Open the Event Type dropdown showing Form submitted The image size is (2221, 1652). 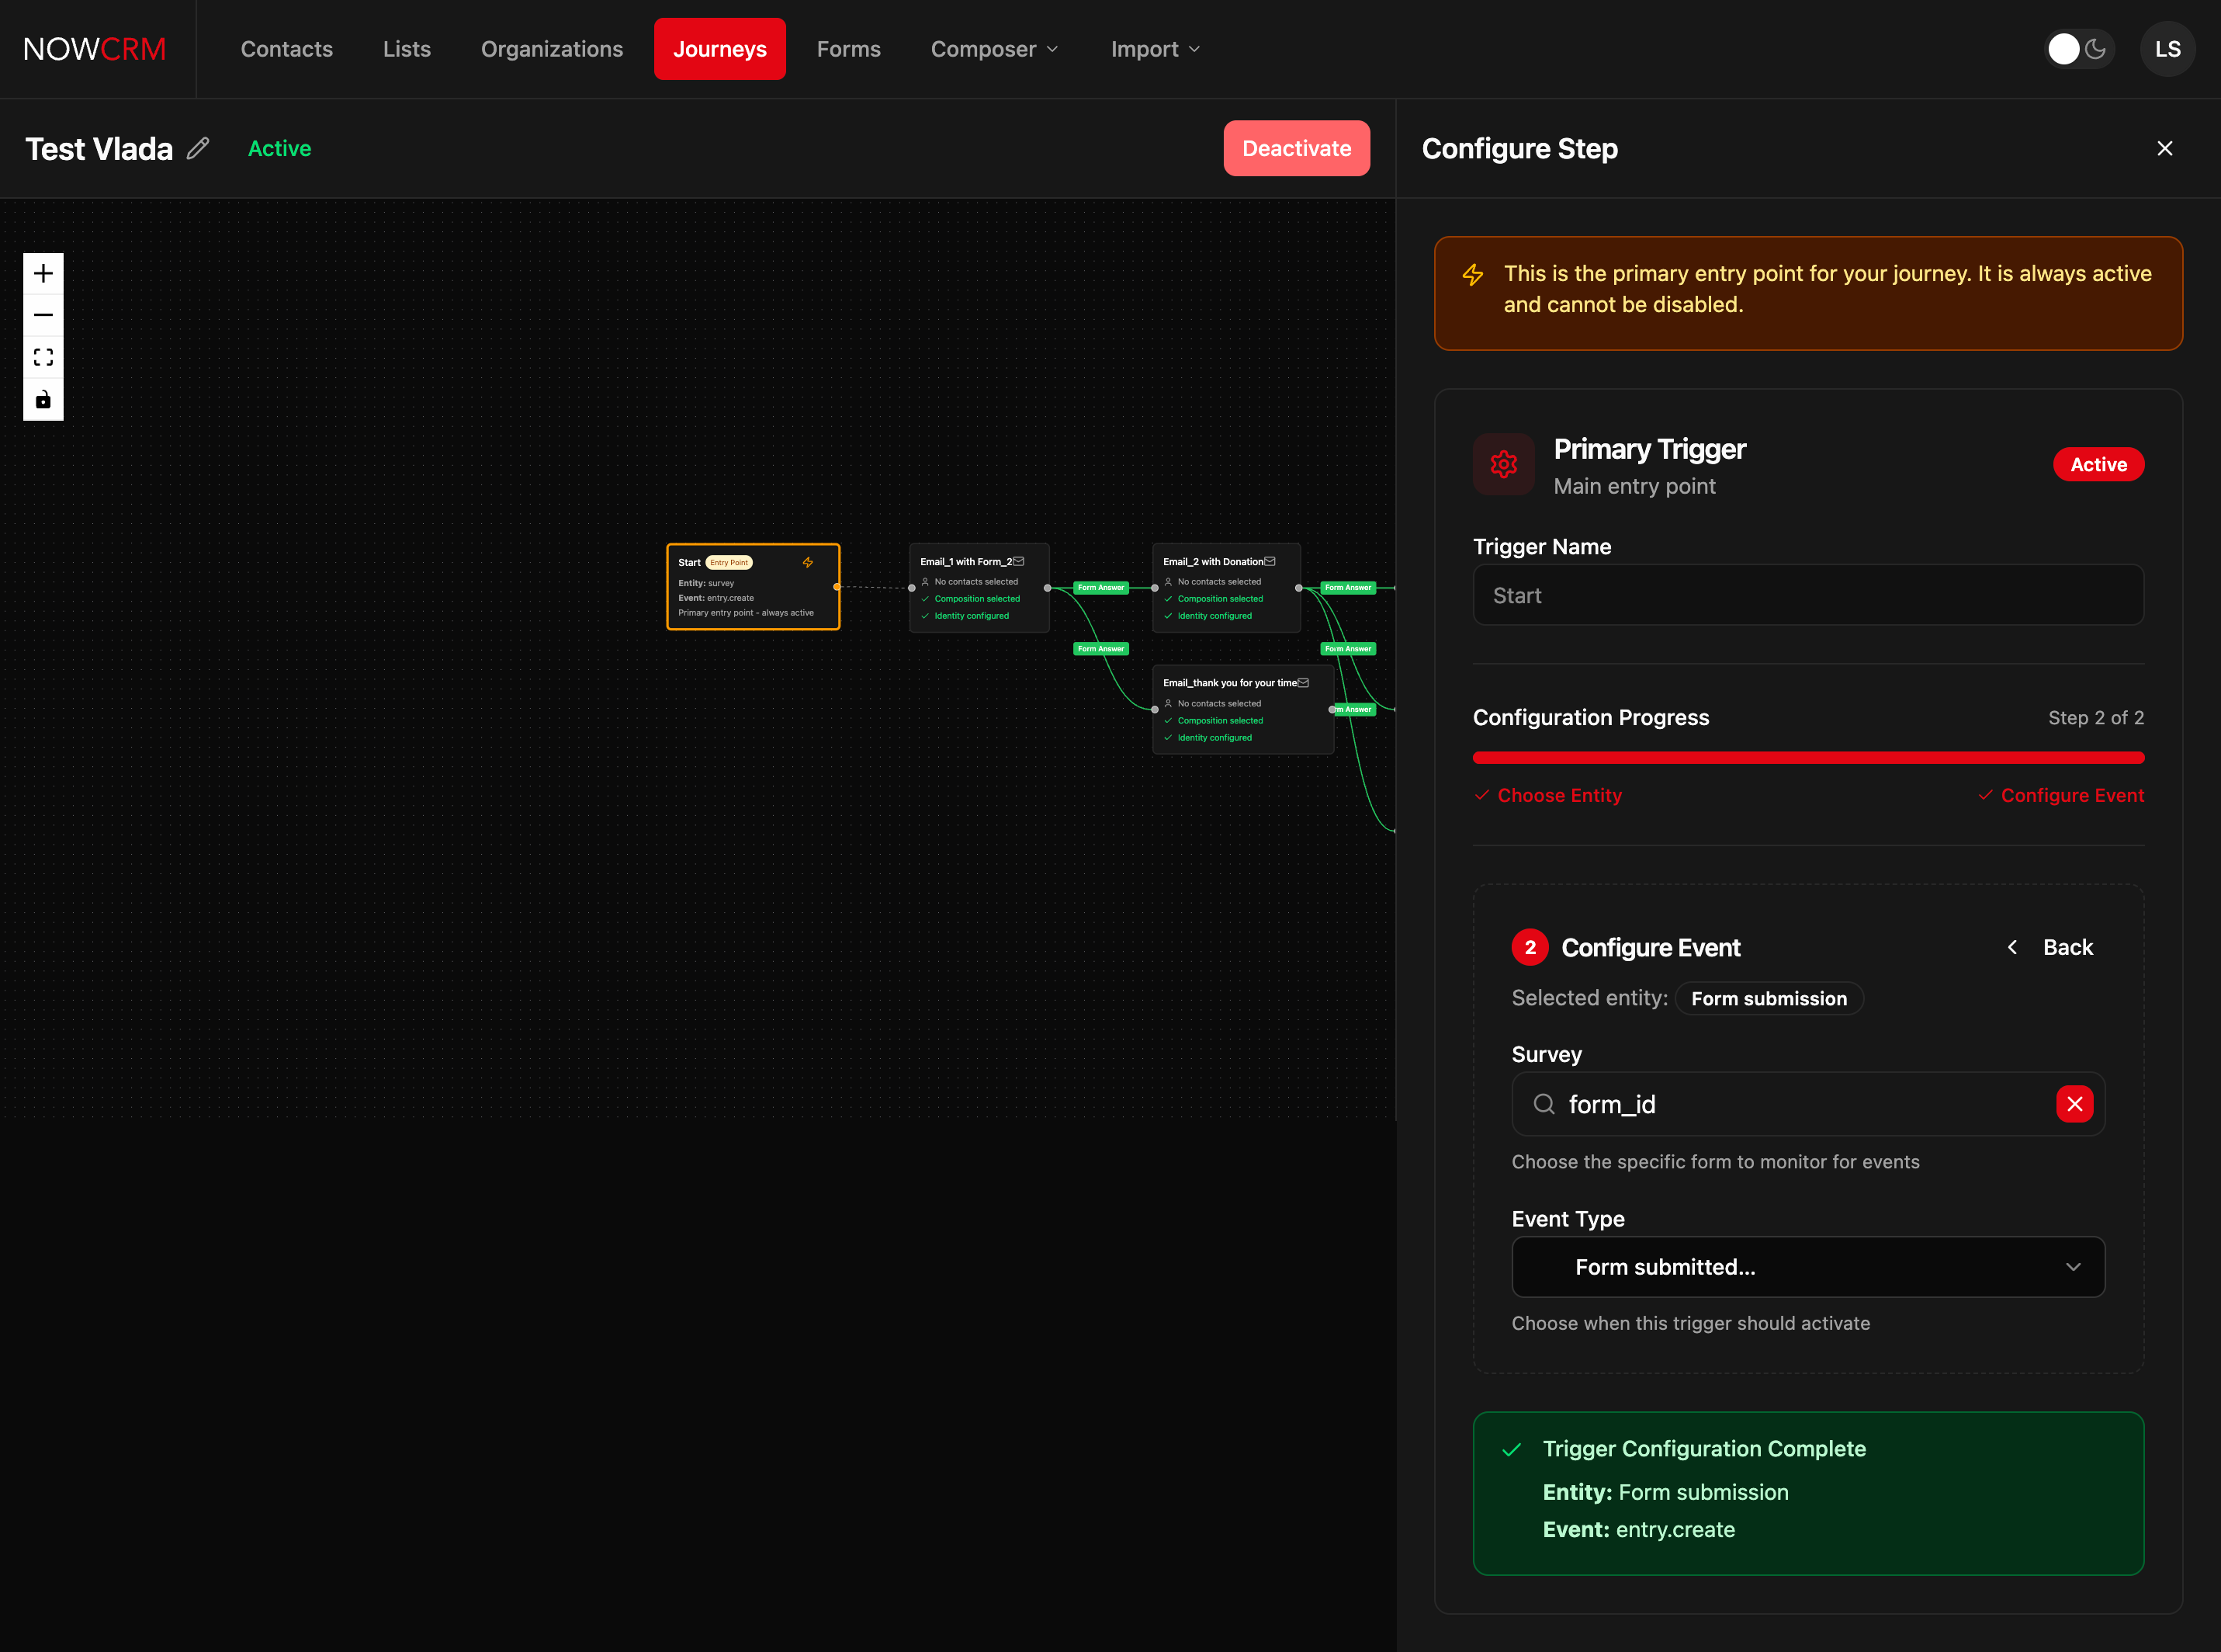[1807, 1267]
